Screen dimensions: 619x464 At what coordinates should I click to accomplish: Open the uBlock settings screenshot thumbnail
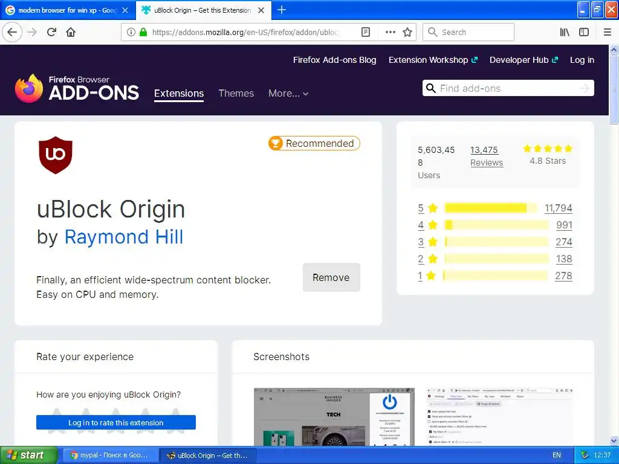coord(499,417)
